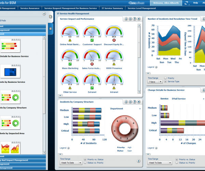Click Welcome, Allen Allworth button
The width and height of the screenshot is (205, 171).
[x=166, y=3]
